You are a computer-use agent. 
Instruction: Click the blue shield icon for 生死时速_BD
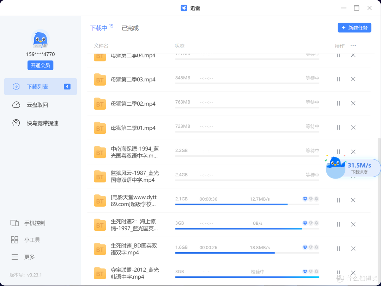[x=305, y=247]
